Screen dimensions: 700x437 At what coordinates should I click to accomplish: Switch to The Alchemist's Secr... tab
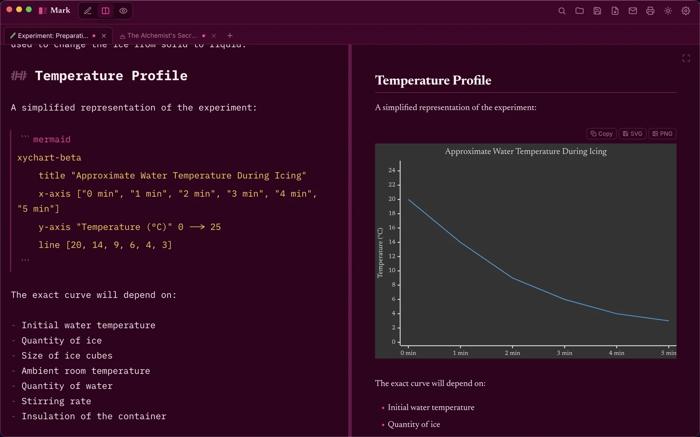[x=161, y=36]
